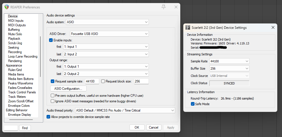Open Scrub/Jog preferences page
This screenshot has width=282, height=137.
pos(15,43)
